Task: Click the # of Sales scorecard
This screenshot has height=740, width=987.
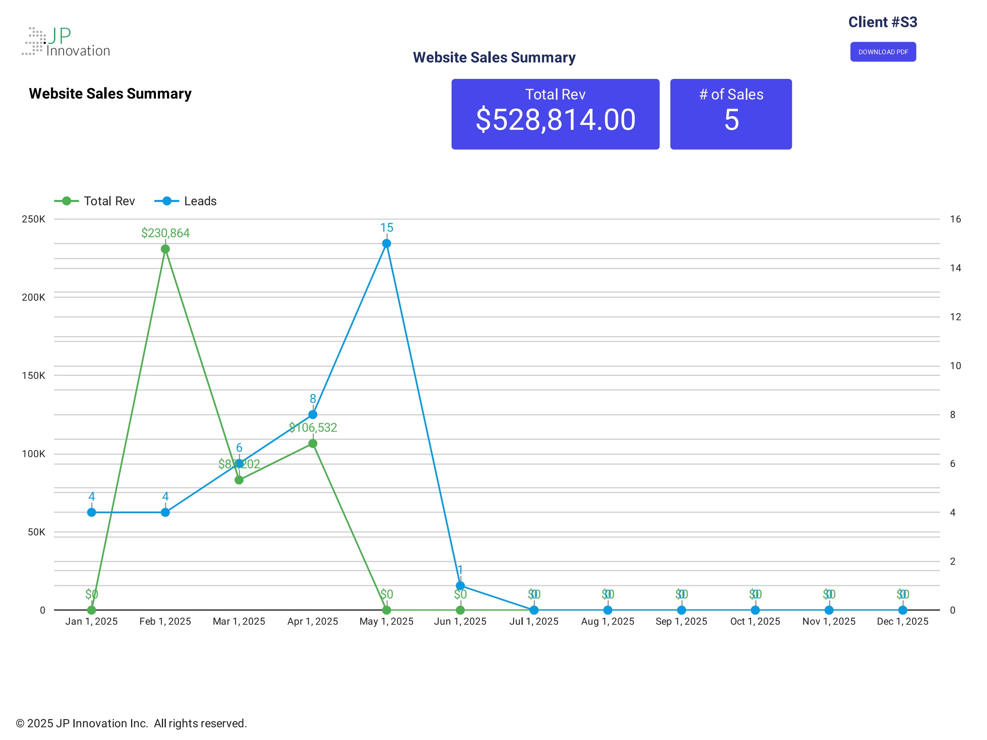Action: [x=730, y=114]
